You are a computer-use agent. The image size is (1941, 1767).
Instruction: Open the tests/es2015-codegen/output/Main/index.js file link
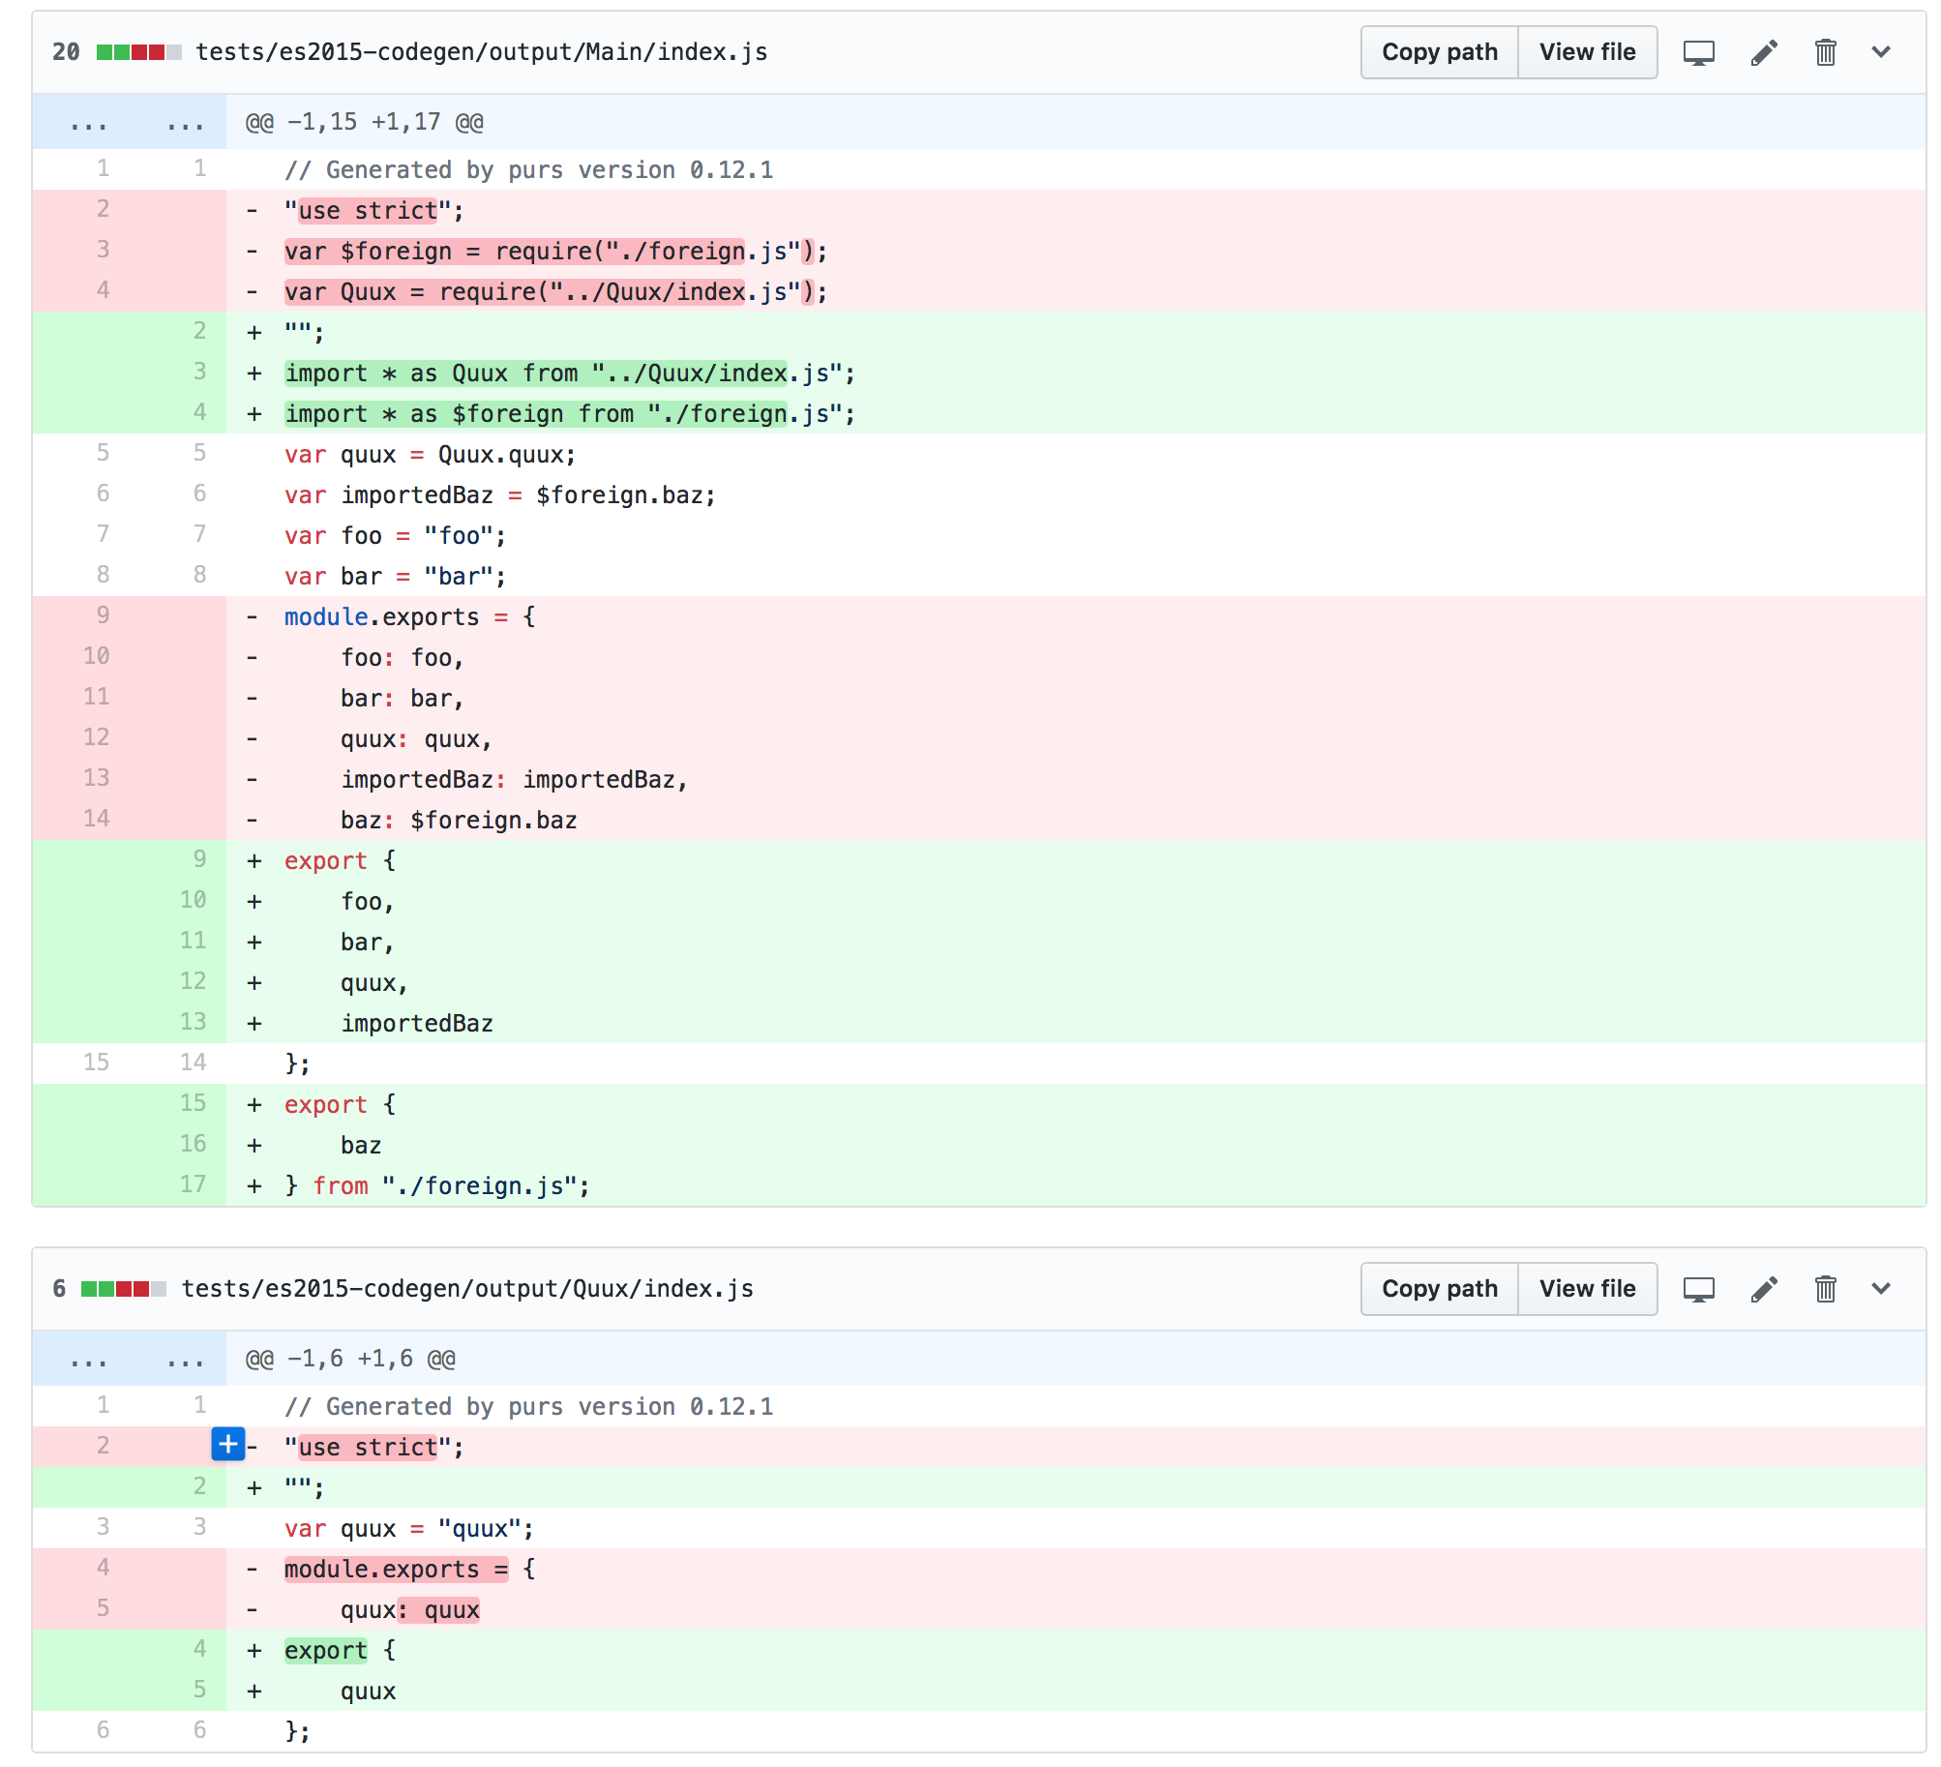pos(482,52)
